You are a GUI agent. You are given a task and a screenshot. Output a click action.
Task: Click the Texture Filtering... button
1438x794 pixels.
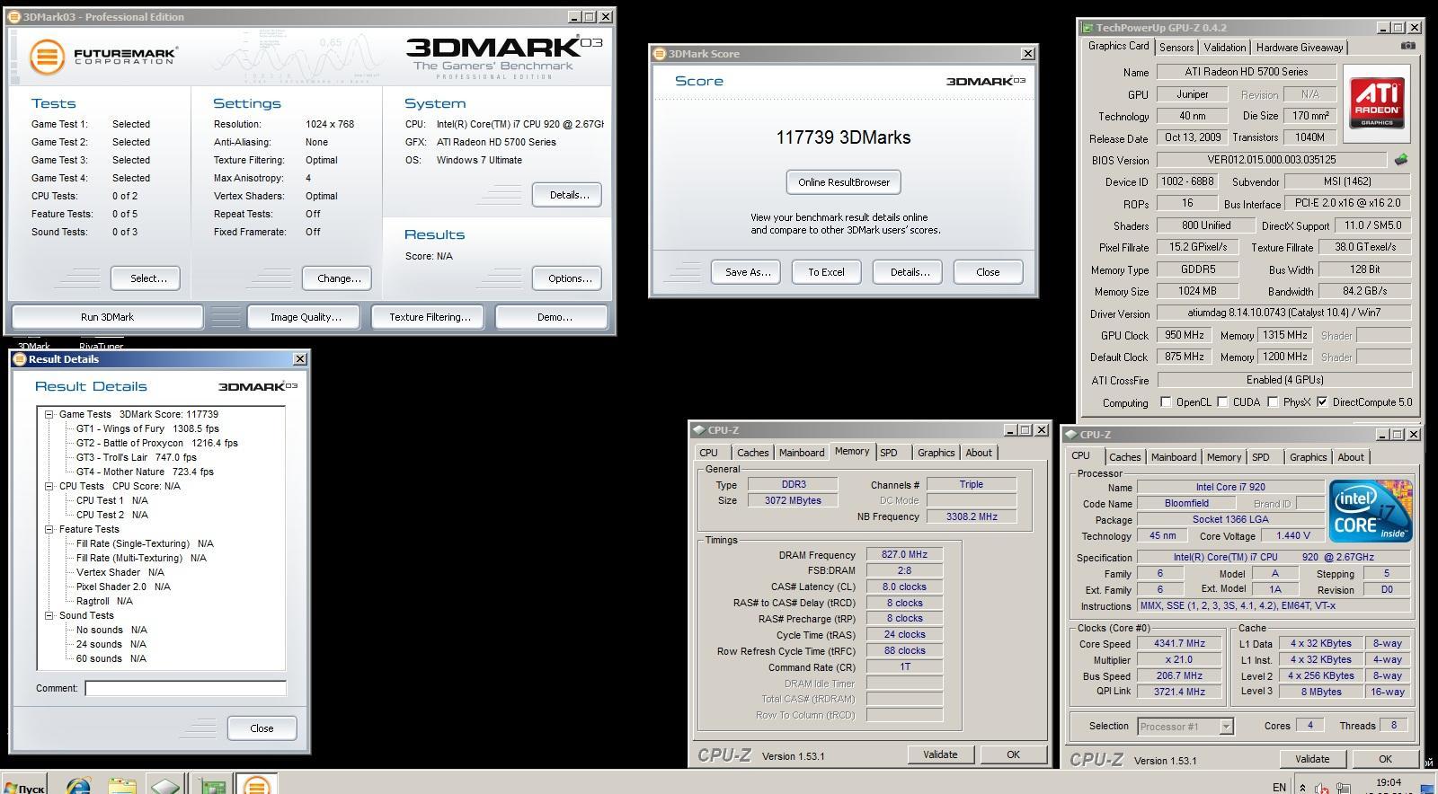pos(430,317)
